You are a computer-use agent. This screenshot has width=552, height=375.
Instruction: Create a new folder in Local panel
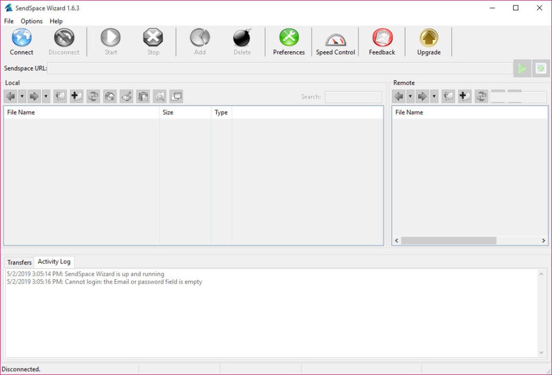(77, 96)
